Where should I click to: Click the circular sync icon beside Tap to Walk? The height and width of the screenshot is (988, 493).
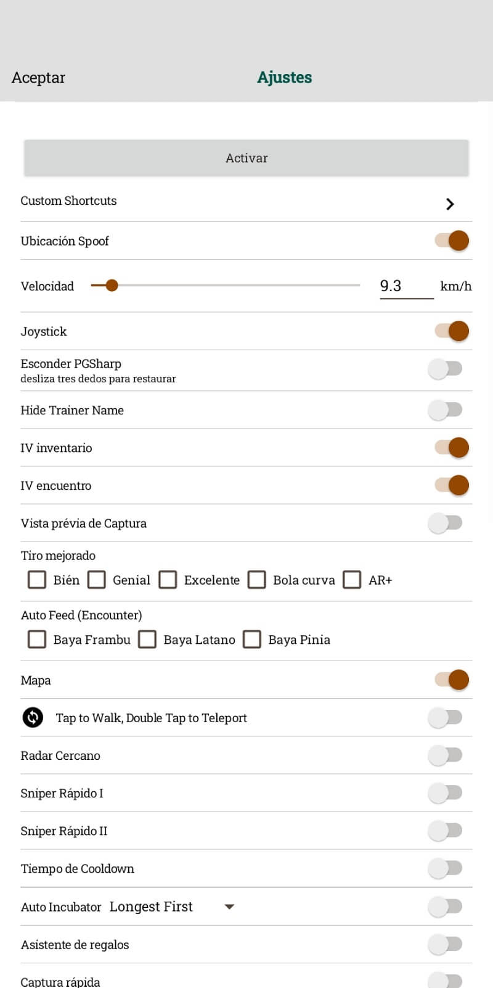(33, 717)
